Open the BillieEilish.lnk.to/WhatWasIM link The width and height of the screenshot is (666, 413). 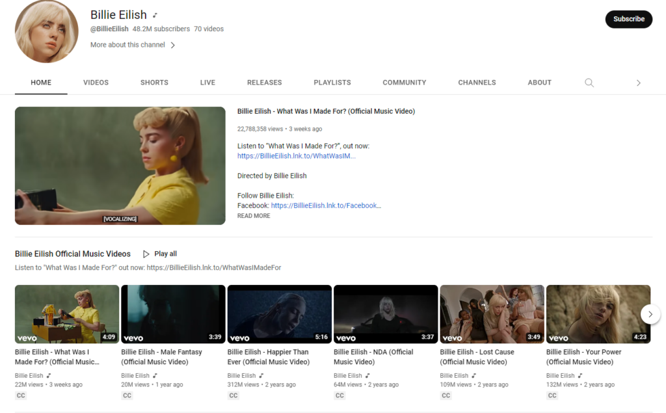[x=297, y=156]
